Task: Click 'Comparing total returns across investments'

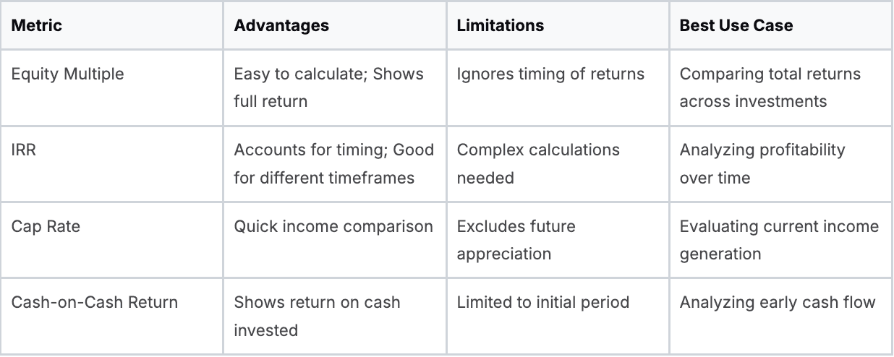Action: tap(770, 87)
